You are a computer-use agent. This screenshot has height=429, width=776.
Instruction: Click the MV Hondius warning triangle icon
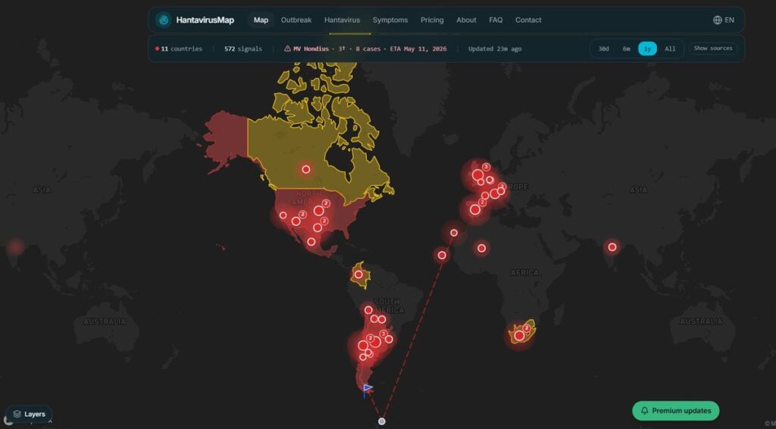pos(287,49)
